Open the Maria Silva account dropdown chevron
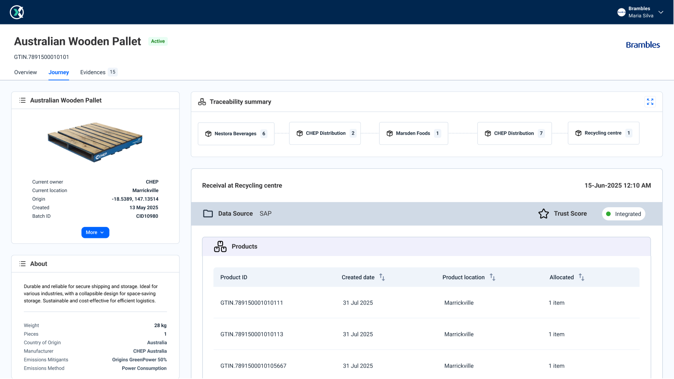 coord(661,12)
